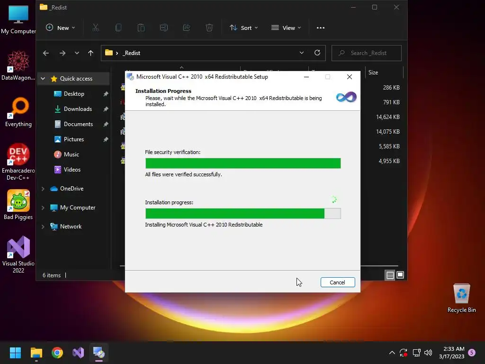
Task: Open the network tray icon
Action: coord(416,353)
